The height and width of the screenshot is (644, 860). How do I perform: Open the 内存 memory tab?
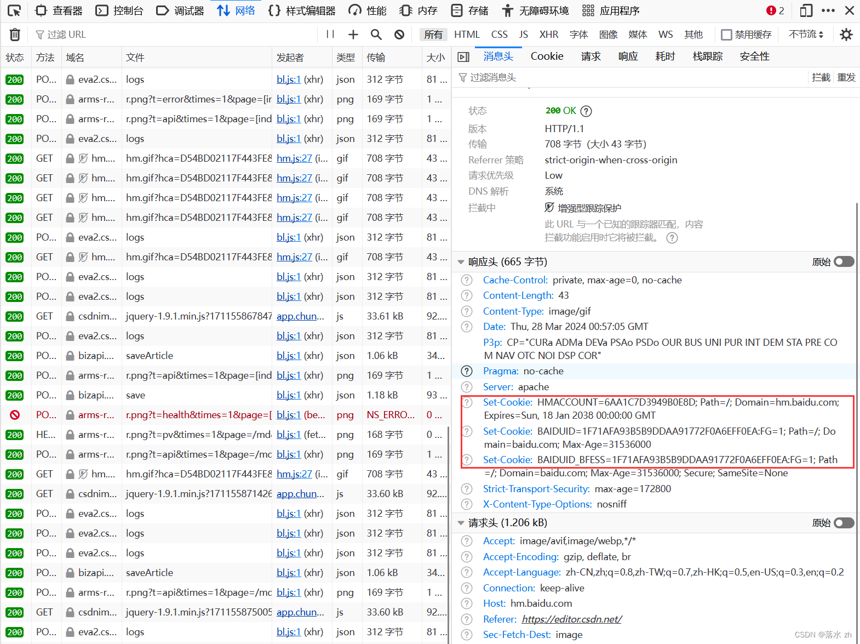pos(418,10)
